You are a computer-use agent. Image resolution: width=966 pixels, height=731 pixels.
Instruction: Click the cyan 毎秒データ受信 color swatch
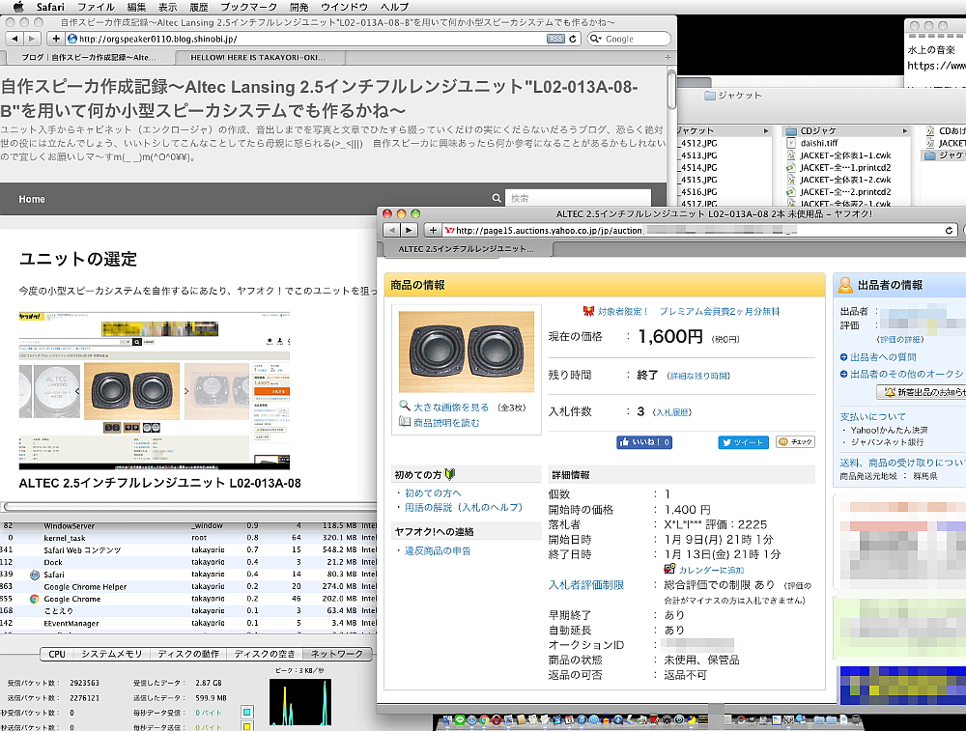point(247,713)
